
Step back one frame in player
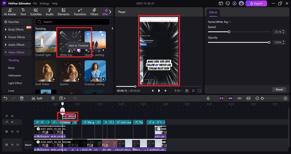click(x=153, y=91)
